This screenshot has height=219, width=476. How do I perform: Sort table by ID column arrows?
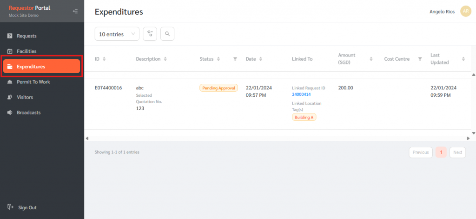coord(104,59)
